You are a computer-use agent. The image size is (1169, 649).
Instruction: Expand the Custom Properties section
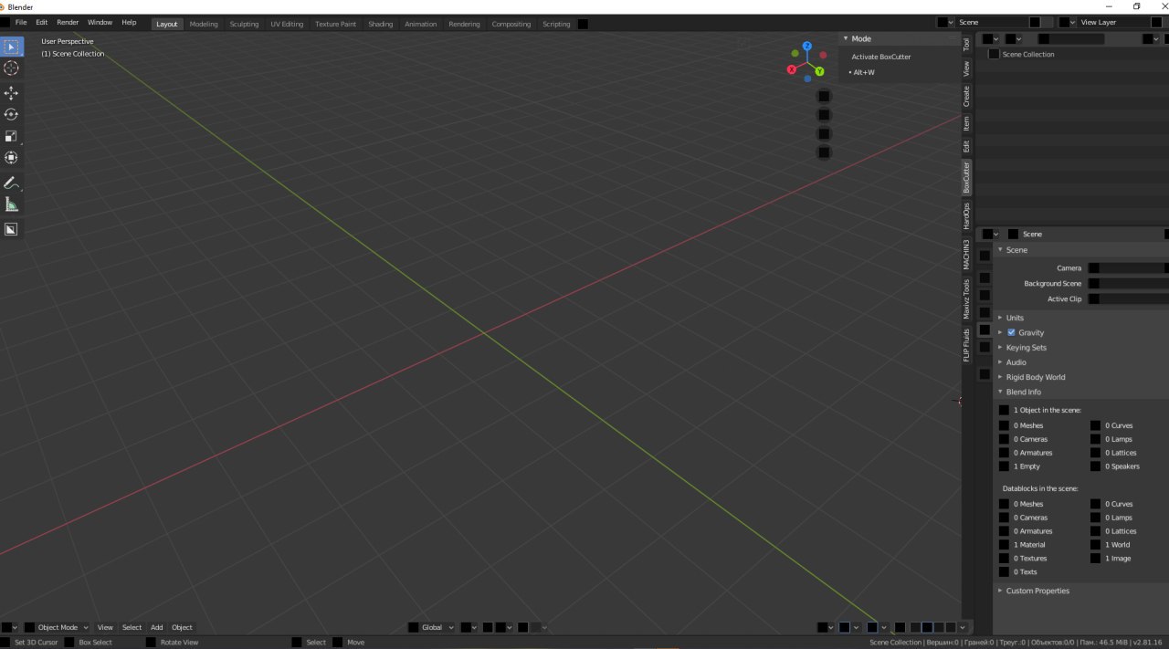(1000, 591)
